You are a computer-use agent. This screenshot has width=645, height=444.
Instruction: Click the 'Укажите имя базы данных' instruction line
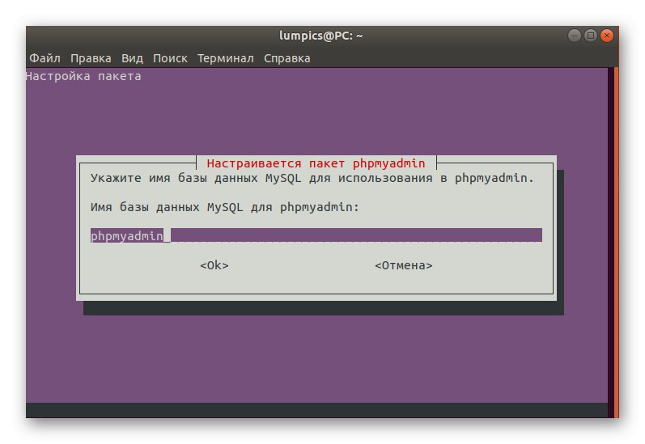click(312, 178)
